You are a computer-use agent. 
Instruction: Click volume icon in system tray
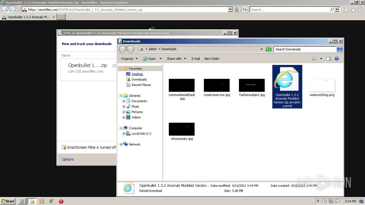pyautogui.click(x=324, y=201)
